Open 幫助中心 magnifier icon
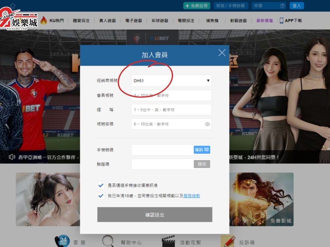This screenshot has height=247, width=330. click(x=108, y=241)
